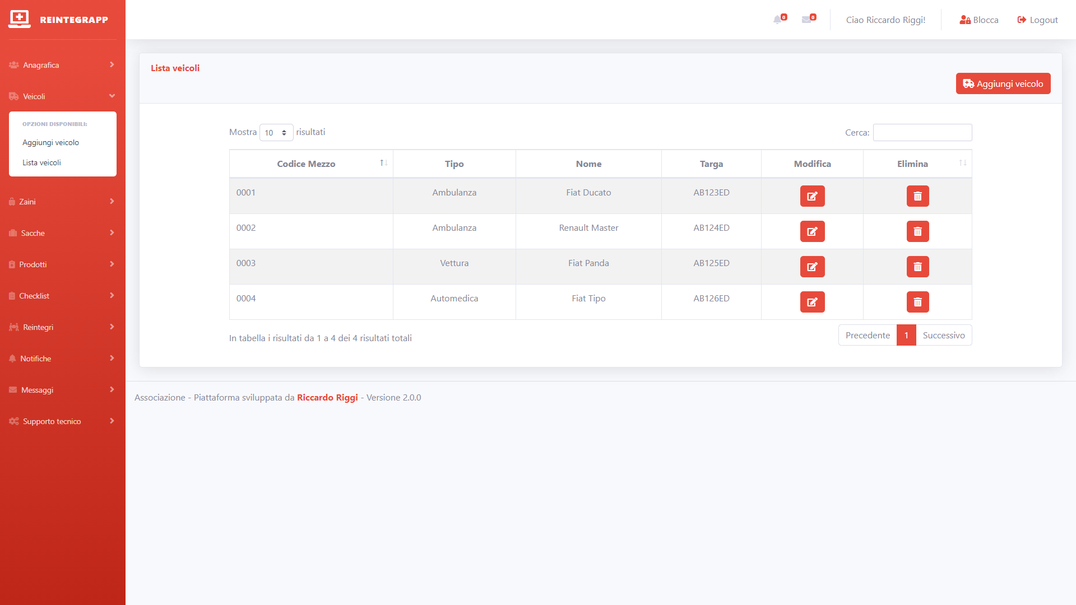Click the notifications bell icon in header
1076x605 pixels.
click(778, 20)
